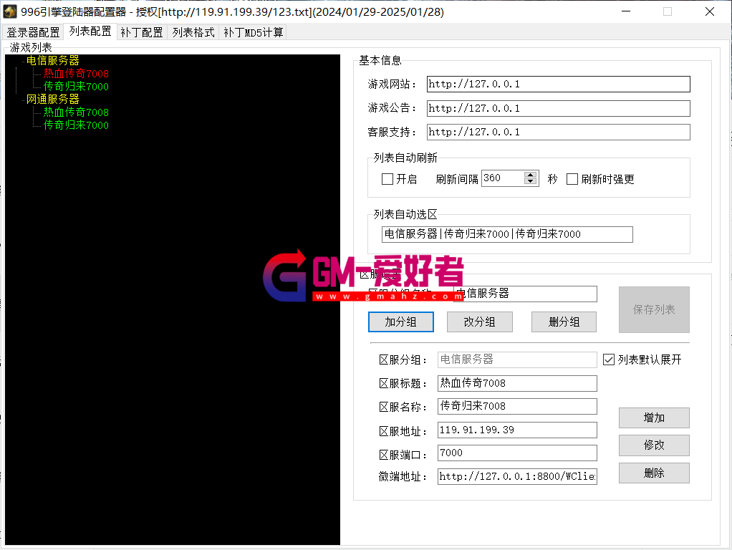Click the greyed 区服分组 field
This screenshot has width=732, height=550.
tap(517, 360)
